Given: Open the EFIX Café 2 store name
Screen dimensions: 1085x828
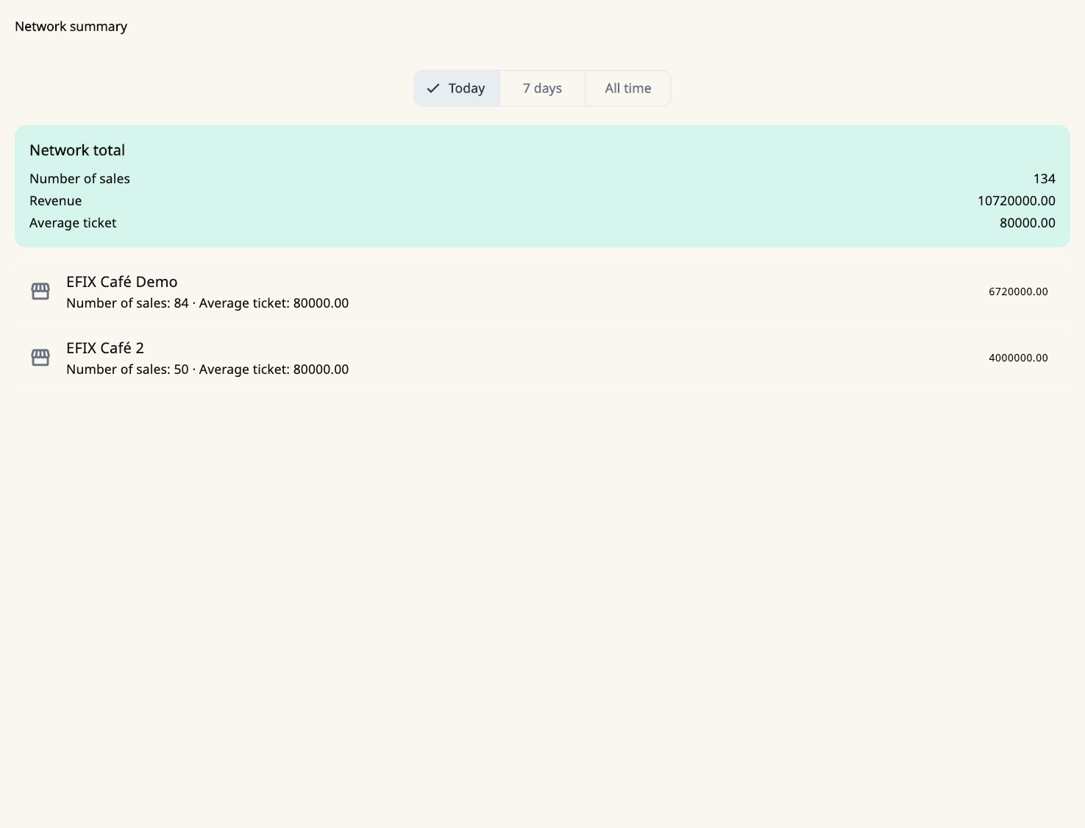Looking at the screenshot, I should (105, 348).
